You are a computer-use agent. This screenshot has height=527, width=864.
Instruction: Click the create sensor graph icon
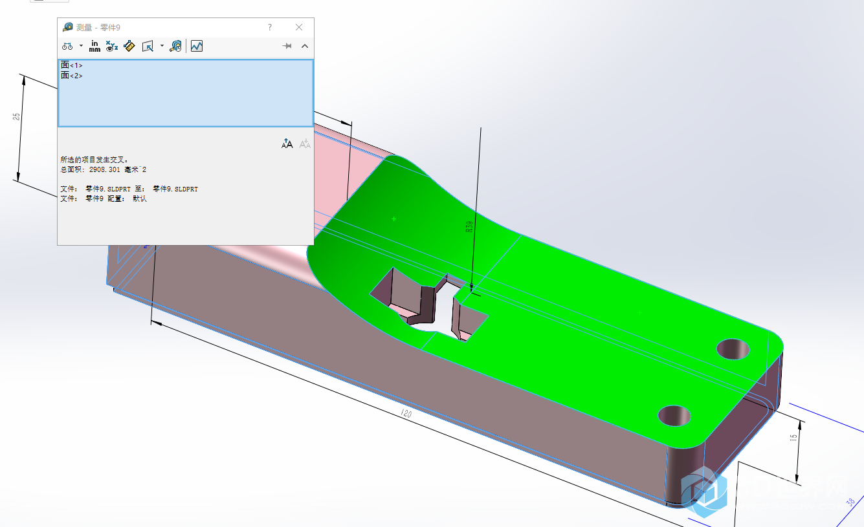[x=197, y=46]
